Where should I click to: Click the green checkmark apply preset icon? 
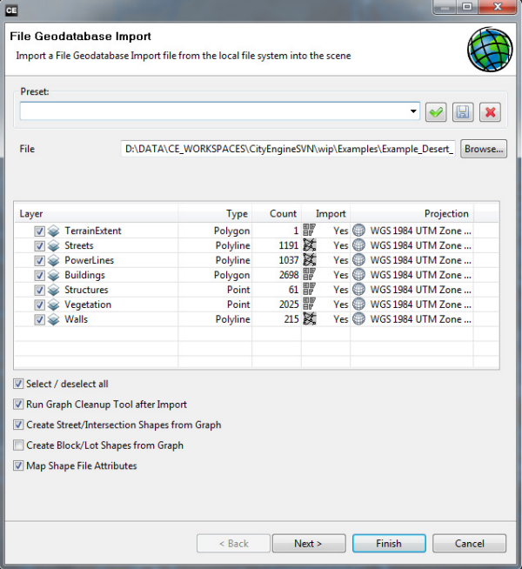pyautogui.click(x=435, y=111)
